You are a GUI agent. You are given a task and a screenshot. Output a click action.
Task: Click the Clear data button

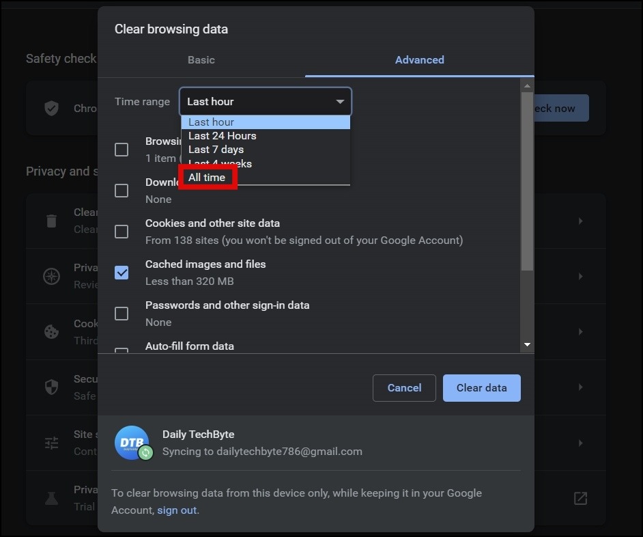(481, 387)
